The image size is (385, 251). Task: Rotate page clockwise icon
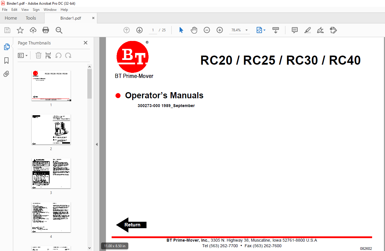pyautogui.click(x=68, y=55)
